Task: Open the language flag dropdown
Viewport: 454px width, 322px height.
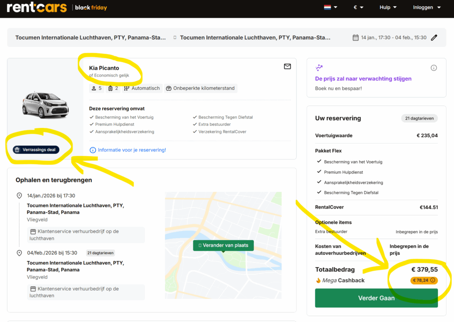Action: [330, 8]
